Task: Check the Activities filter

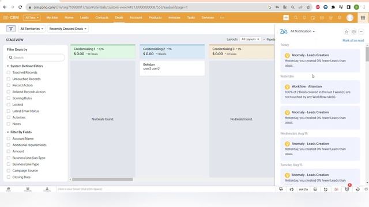Action: click(x=9, y=117)
